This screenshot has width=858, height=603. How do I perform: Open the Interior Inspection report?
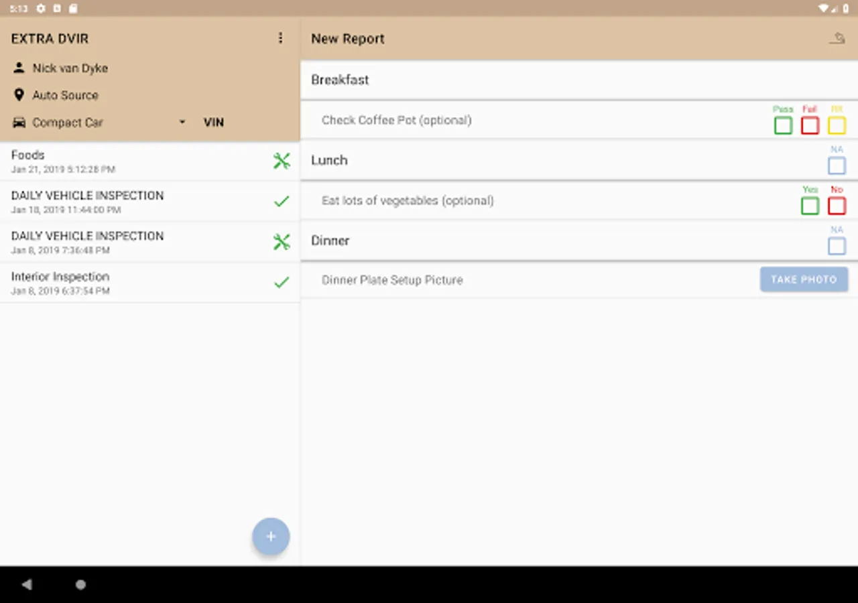click(150, 283)
